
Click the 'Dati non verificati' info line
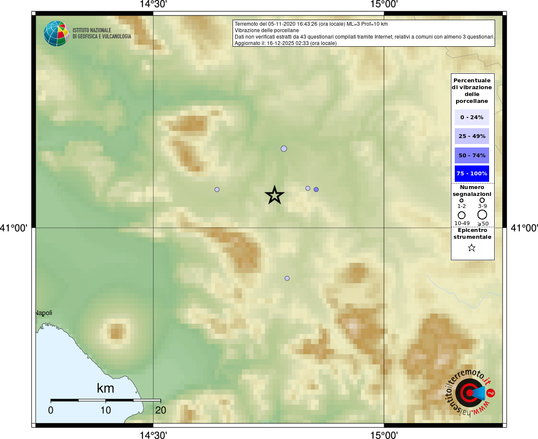pos(364,37)
